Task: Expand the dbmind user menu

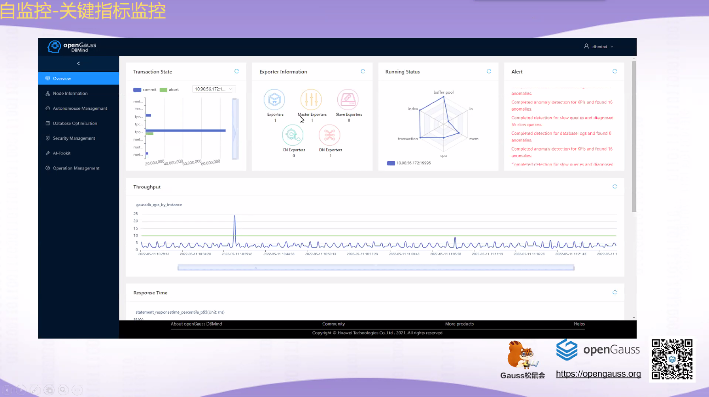Action: coord(599,47)
